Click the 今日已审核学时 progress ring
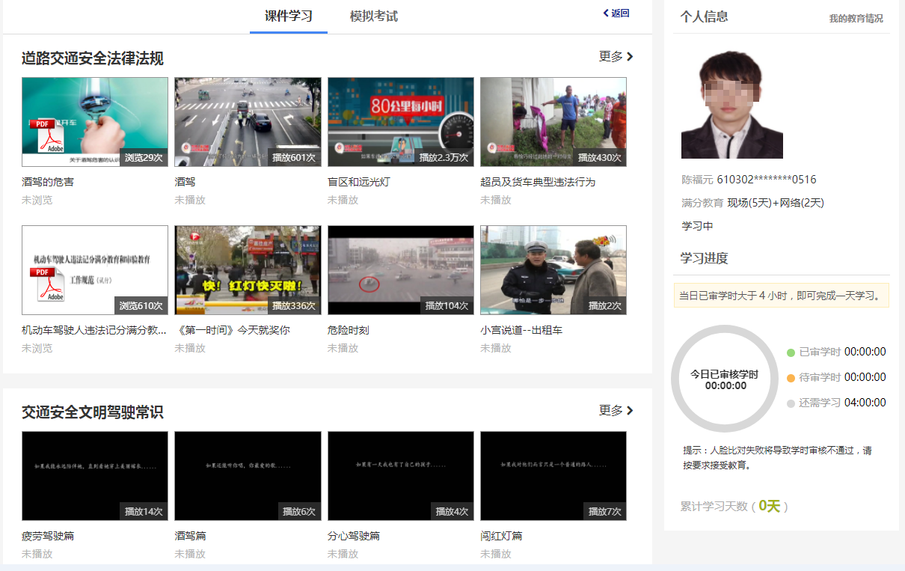The width and height of the screenshot is (905, 571). tap(724, 379)
